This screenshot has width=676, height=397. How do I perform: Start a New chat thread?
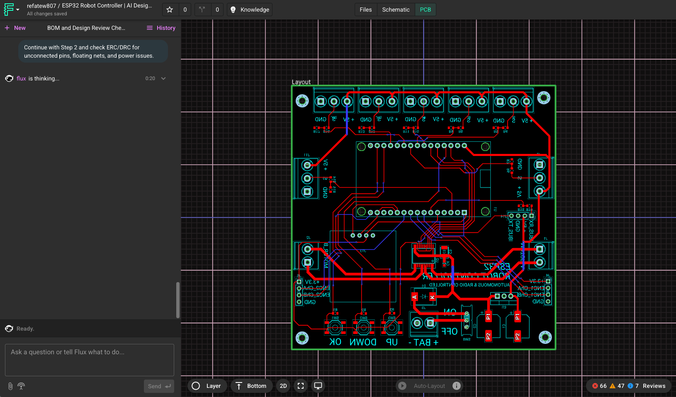coord(15,28)
